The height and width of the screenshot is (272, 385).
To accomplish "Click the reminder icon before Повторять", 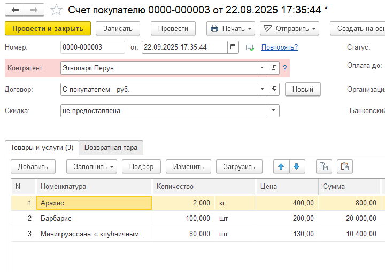I will [x=250, y=47].
